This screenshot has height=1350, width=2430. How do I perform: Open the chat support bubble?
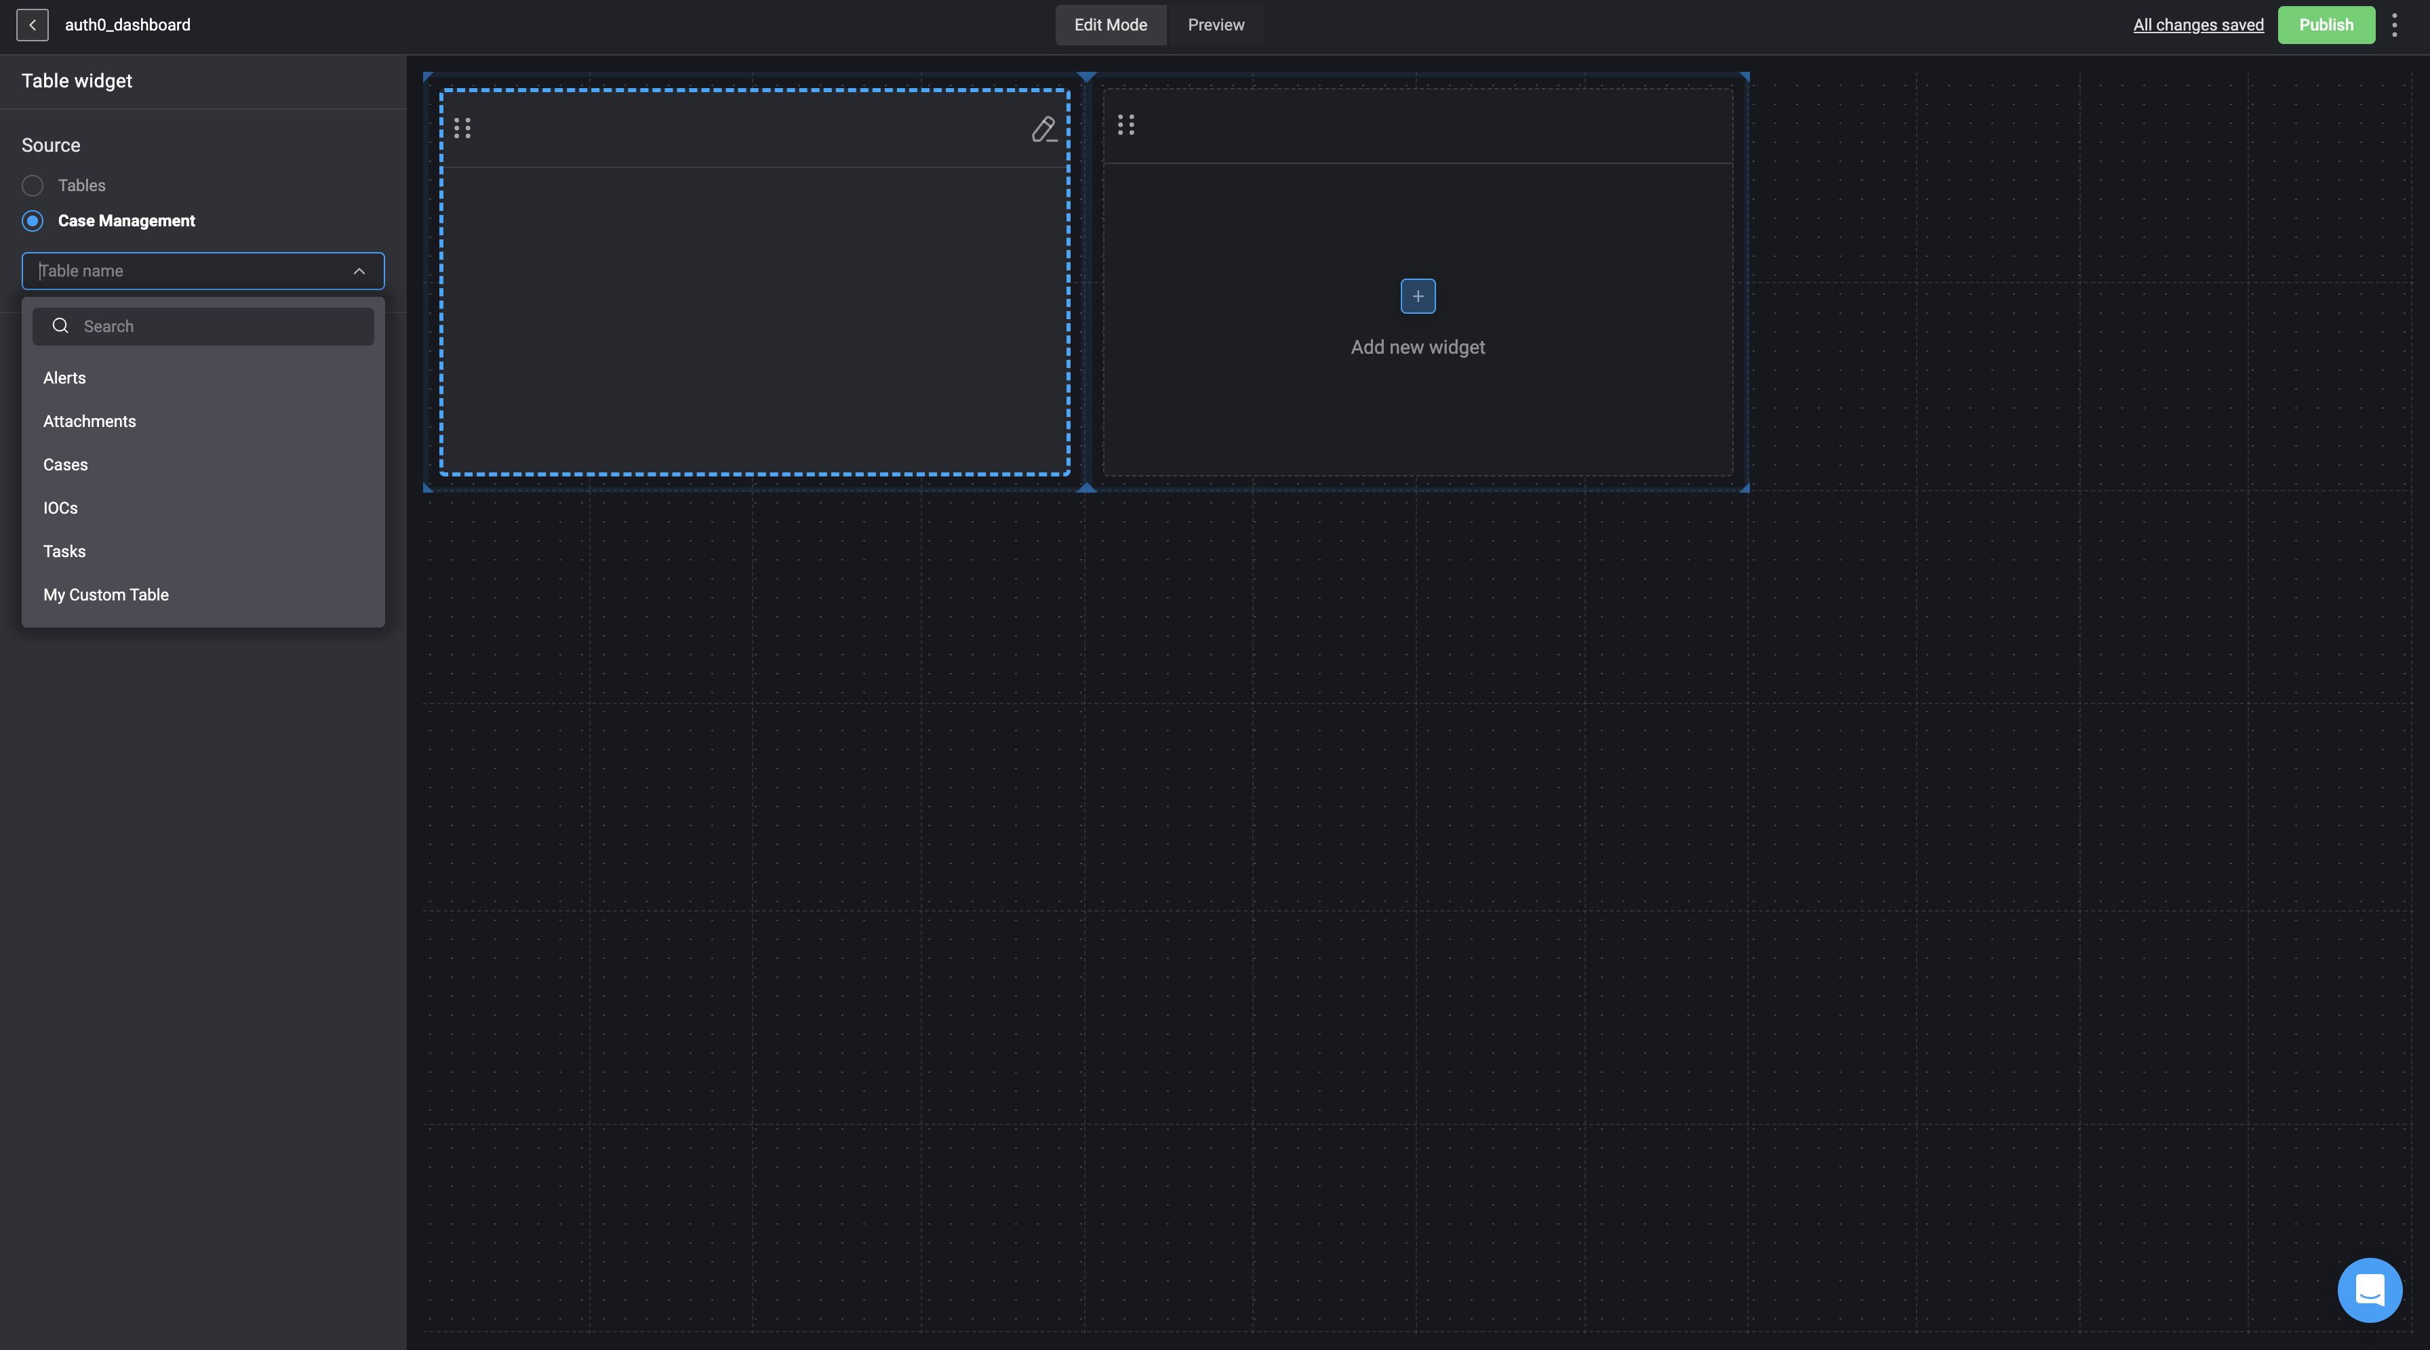tap(2370, 1290)
